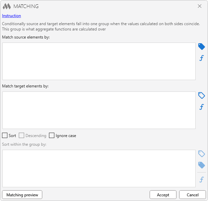Click the filled tag icon beside sort-within-group box
This screenshot has width=208, height=201.
tap(201, 165)
